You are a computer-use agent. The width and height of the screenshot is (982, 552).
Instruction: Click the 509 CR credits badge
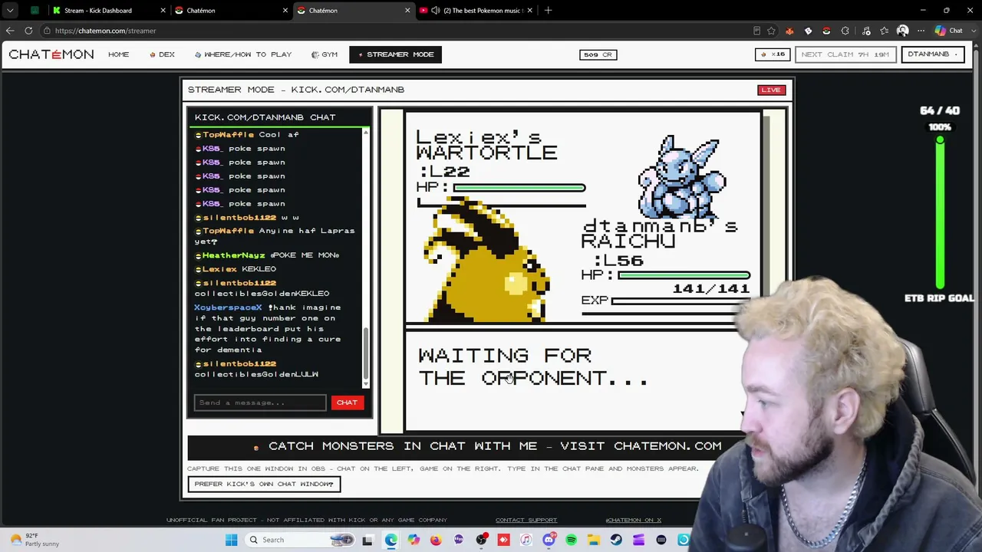(598, 54)
